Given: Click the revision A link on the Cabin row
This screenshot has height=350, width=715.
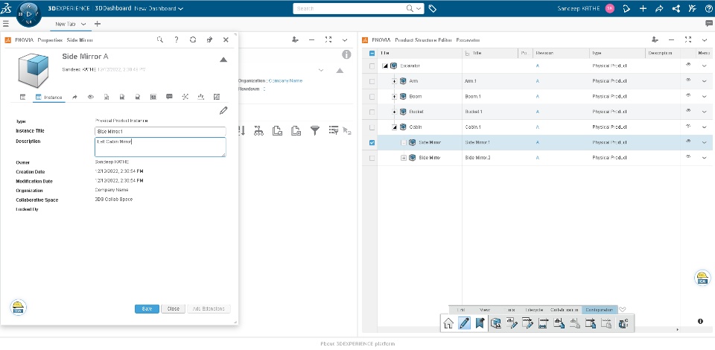Looking at the screenshot, I should (x=538, y=127).
